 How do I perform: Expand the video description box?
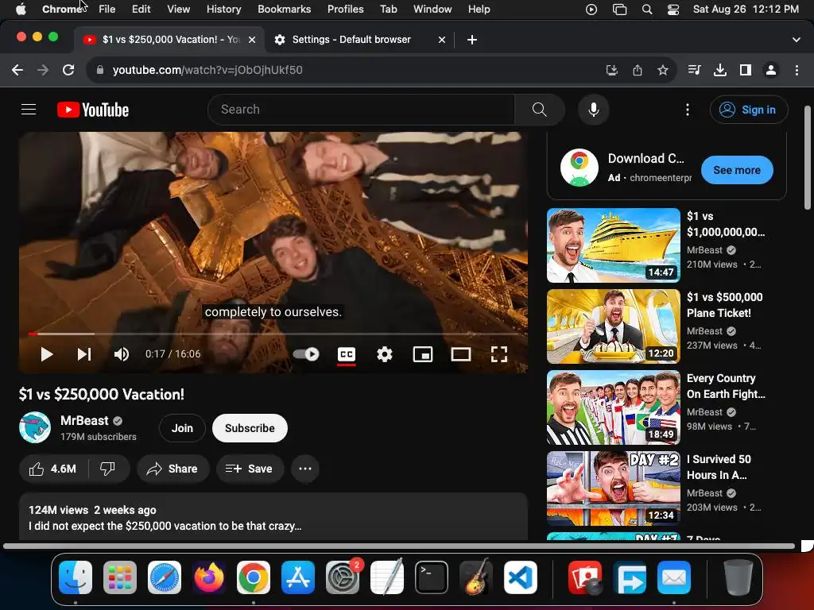[273, 516]
